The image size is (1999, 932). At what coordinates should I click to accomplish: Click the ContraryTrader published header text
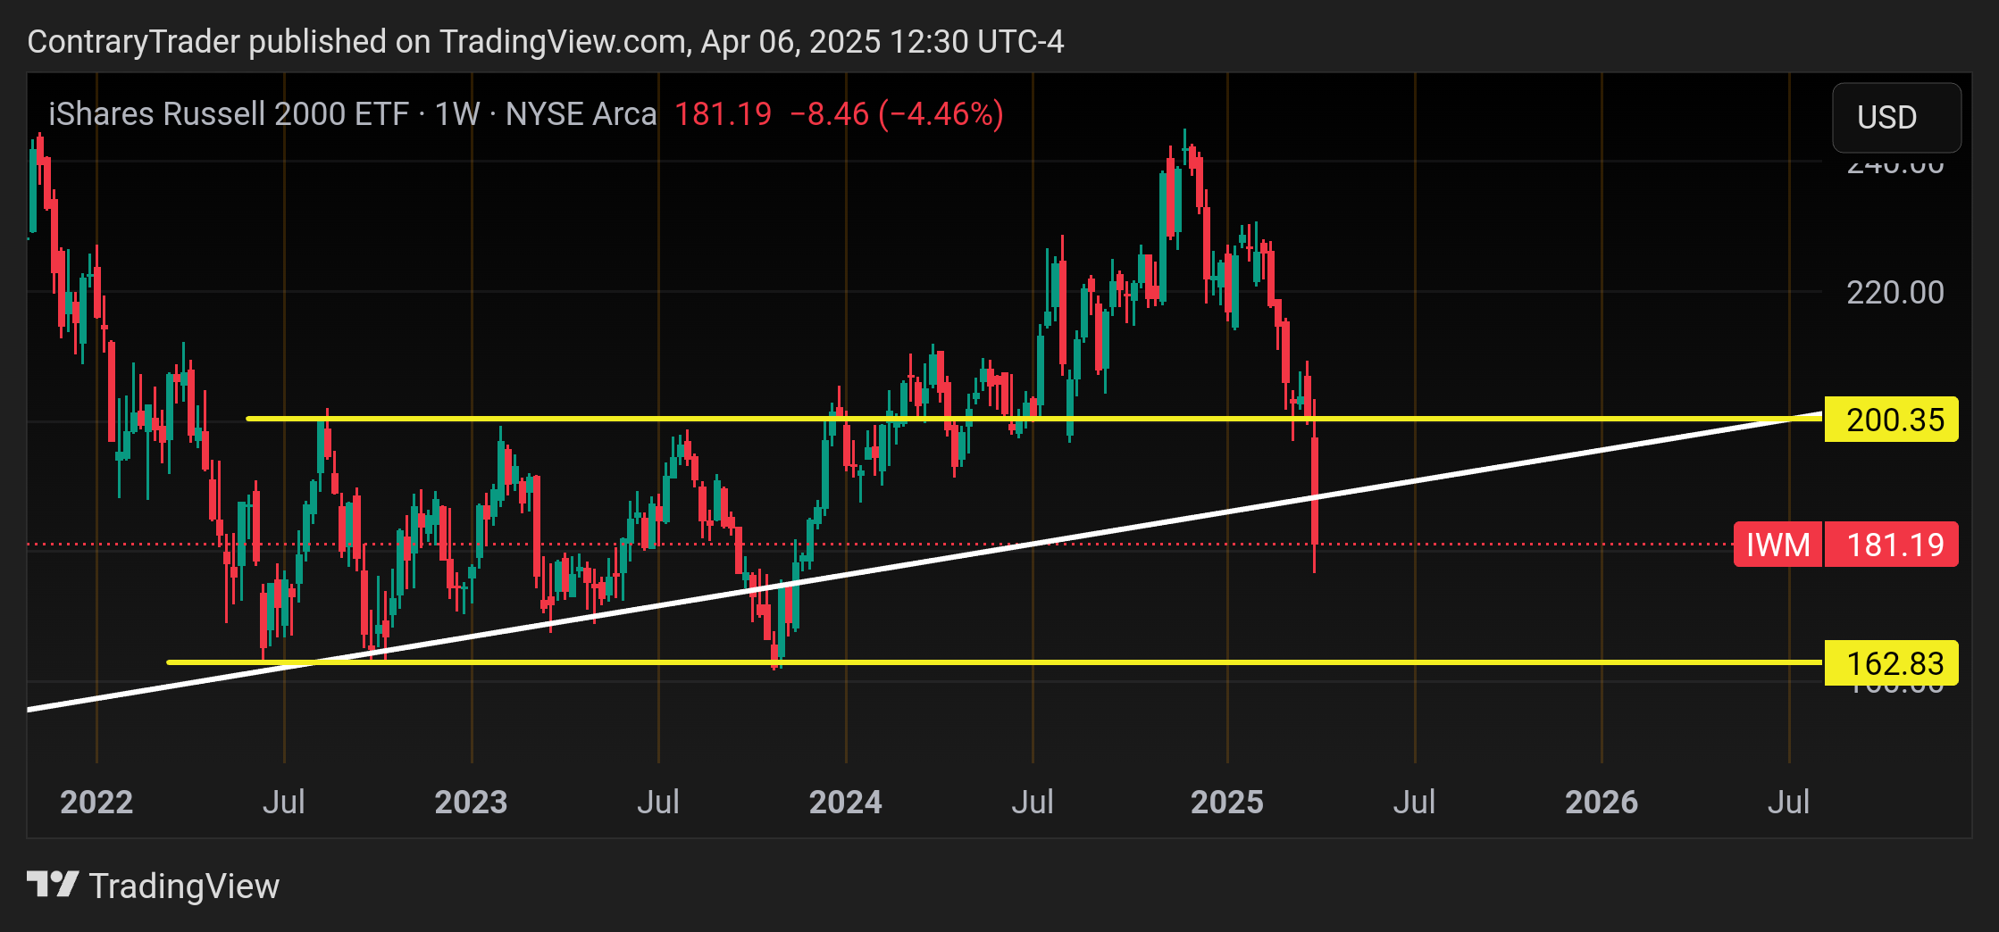pos(546,42)
